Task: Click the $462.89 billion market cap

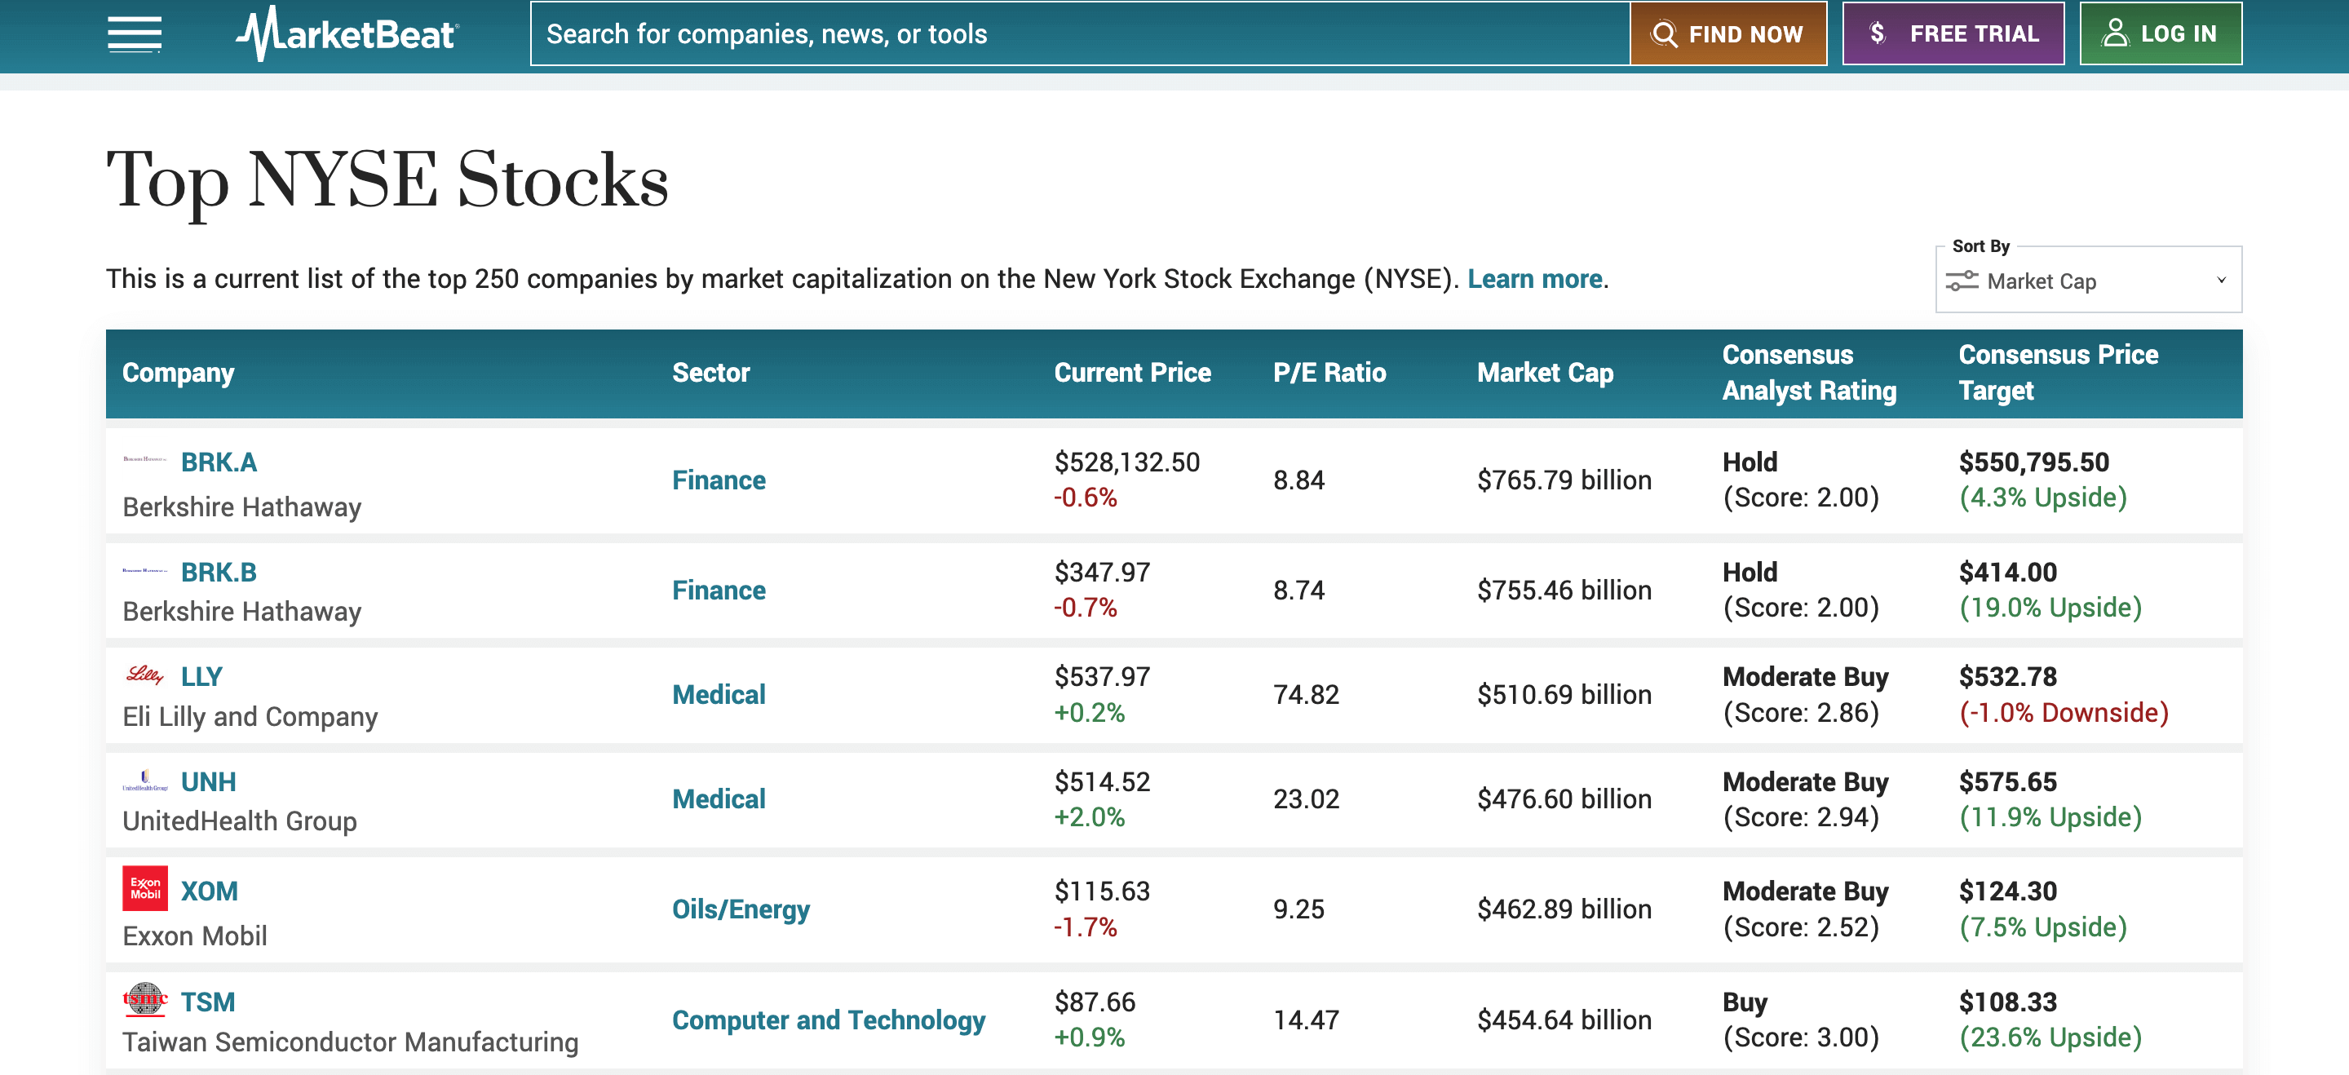Action: pos(1565,910)
